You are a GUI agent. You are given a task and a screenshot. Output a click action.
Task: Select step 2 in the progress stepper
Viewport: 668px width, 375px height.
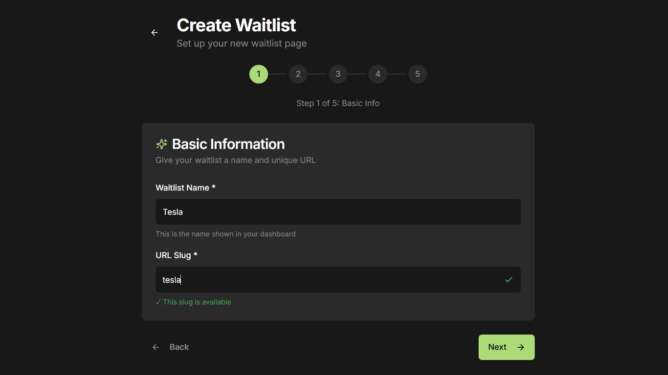[x=298, y=74]
